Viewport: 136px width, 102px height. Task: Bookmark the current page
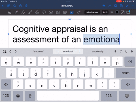[116, 6]
